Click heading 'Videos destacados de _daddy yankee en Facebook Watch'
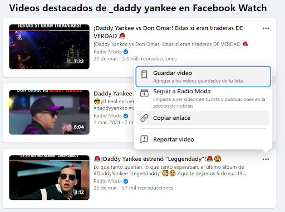Viewport: 285px width, 212px height. pos(138,8)
